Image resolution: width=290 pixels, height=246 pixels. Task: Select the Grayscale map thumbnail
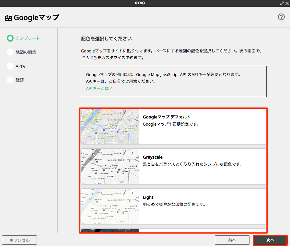[x=110, y=166]
